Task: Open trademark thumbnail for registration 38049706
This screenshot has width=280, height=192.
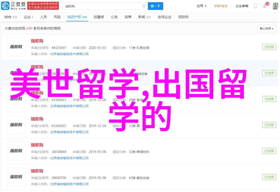Action: point(16,177)
